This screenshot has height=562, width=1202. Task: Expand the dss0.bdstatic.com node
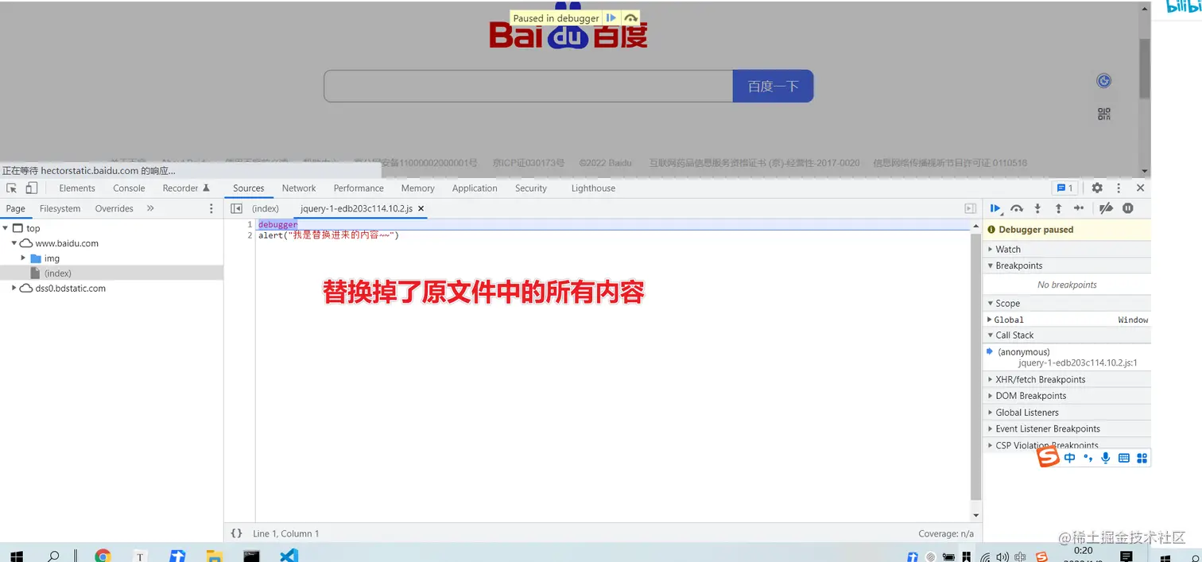point(14,289)
